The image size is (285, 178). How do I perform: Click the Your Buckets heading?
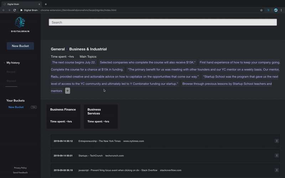click(15, 100)
